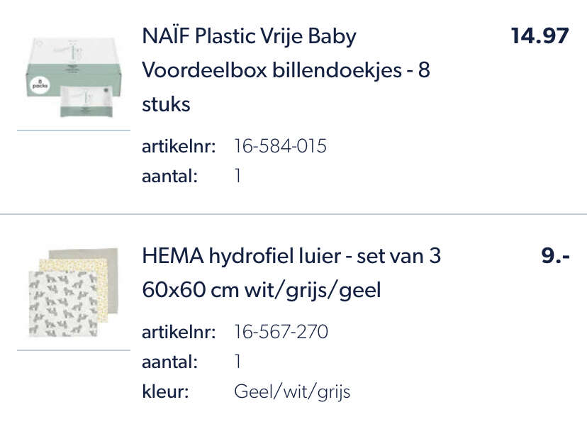The width and height of the screenshot is (587, 429).
Task: Click the word 'stuks' in title
Action: pos(166,104)
